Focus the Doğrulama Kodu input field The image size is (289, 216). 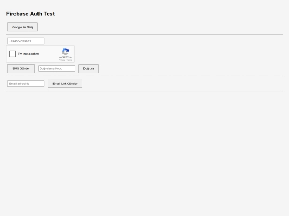coord(57,68)
